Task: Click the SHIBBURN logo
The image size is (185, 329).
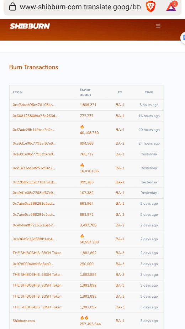Action: pyautogui.click(x=30, y=26)
